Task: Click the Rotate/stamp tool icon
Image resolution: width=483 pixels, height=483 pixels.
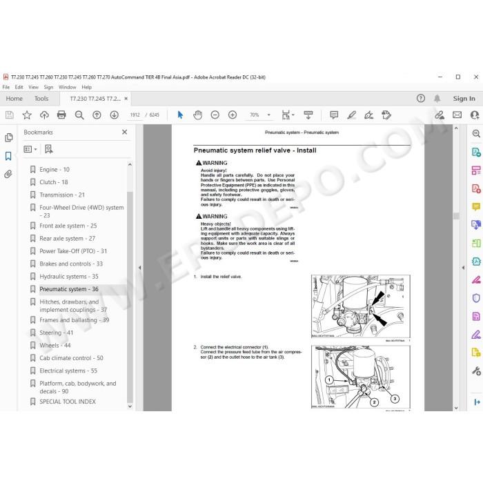Action: (x=386, y=115)
